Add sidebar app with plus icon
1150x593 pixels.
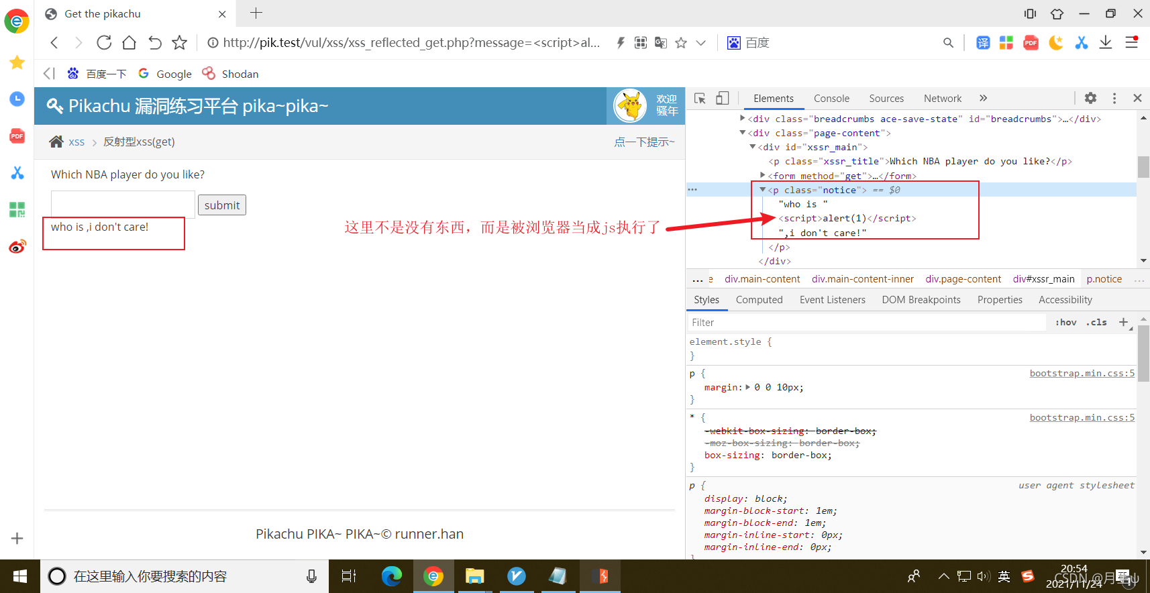(x=17, y=538)
